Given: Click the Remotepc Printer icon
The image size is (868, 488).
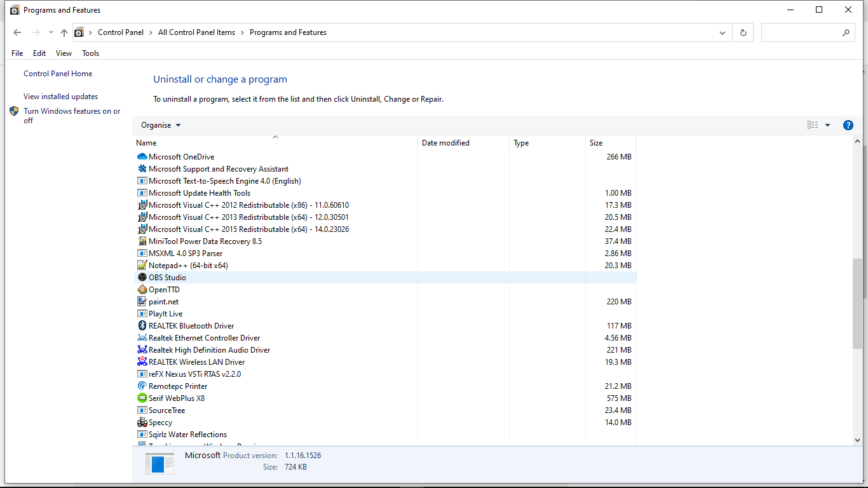Looking at the screenshot, I should click(x=142, y=386).
